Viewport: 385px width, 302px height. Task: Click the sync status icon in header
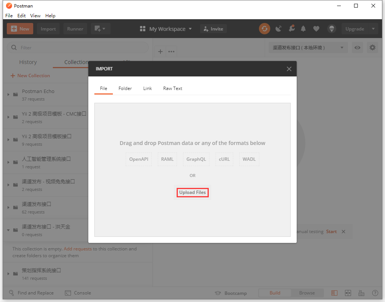pyautogui.click(x=264, y=29)
